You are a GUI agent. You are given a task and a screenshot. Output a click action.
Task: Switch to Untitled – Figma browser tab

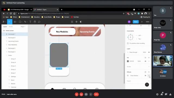46,10
